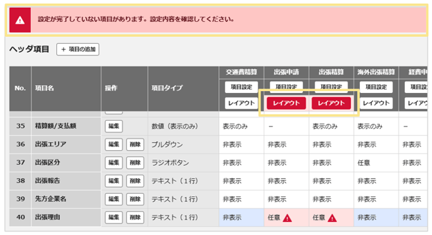432x235 pixels.
Task: Click 表示のみ under 交通費精算 in row 35
Action: tap(235, 127)
